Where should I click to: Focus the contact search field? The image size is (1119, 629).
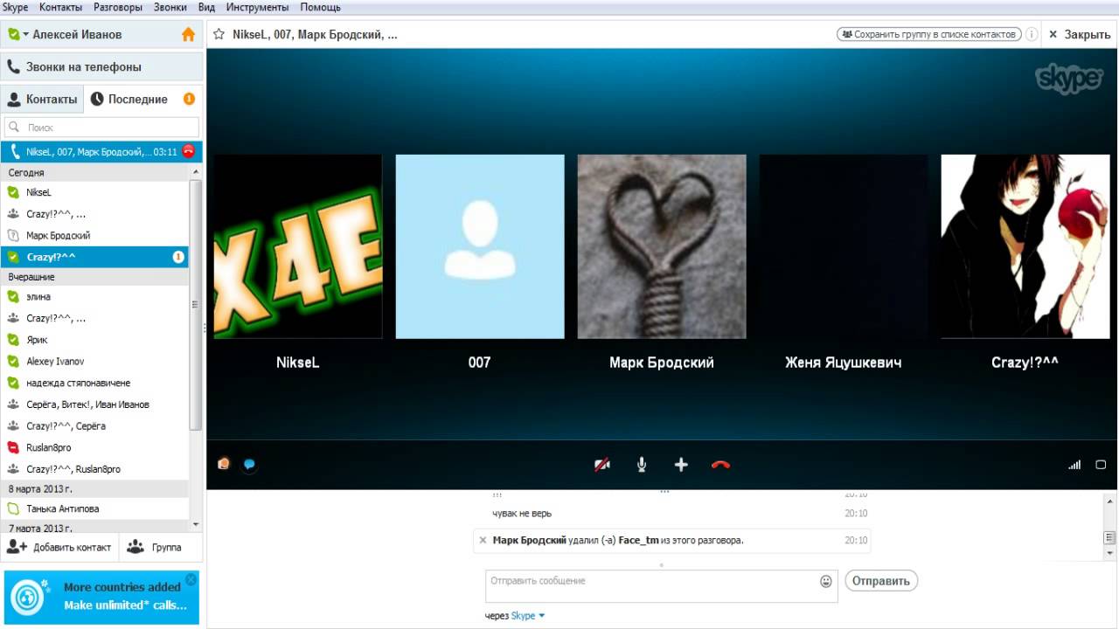[x=102, y=128]
